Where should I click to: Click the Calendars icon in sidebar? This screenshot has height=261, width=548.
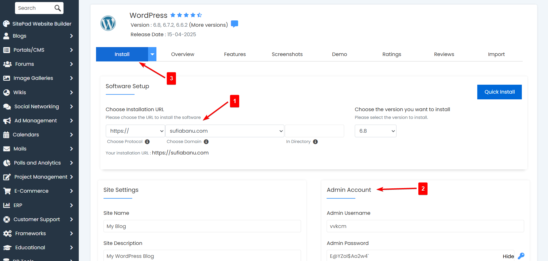(x=6, y=135)
